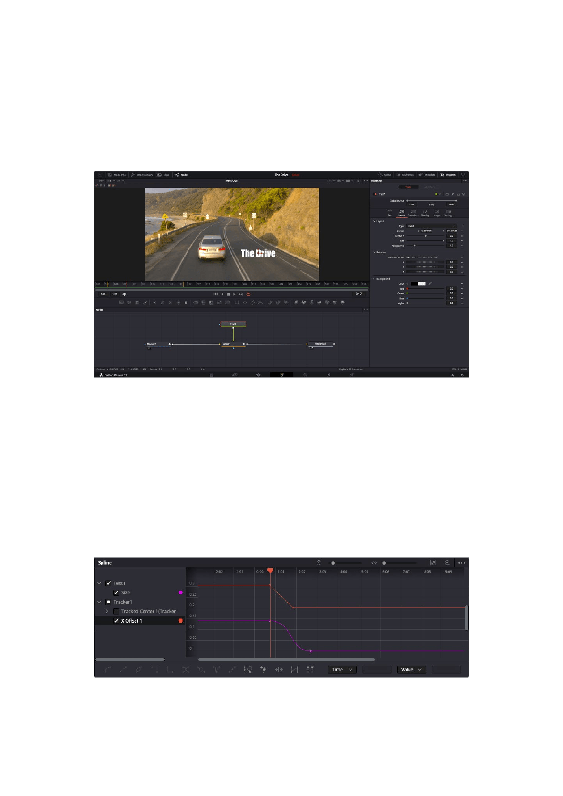The image size is (563, 796).
Task: Switch to the Layout tab in Inspector
Action: 401,213
